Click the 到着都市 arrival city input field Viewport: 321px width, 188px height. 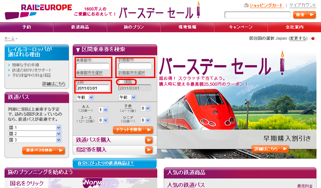pos(135,66)
